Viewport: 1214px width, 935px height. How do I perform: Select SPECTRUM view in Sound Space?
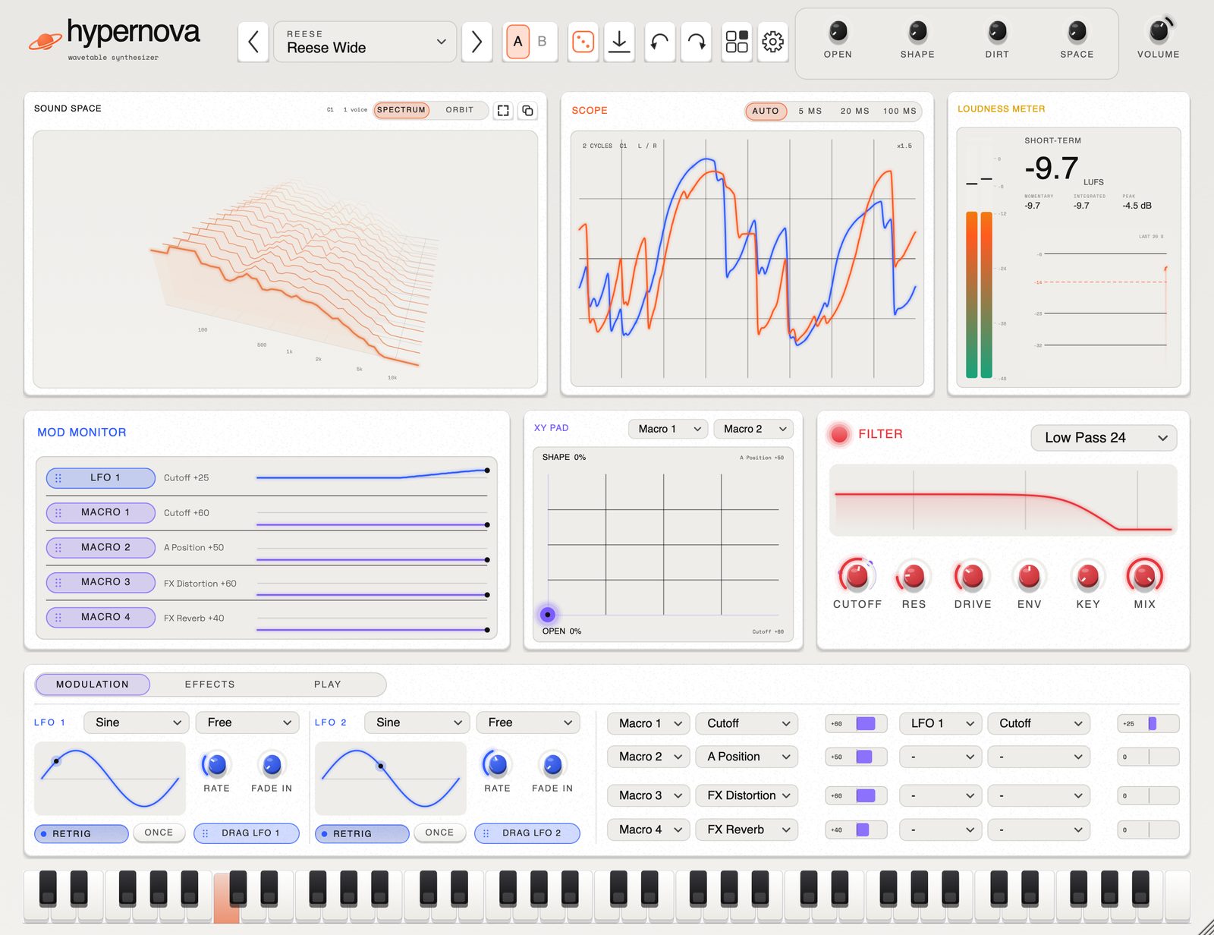click(401, 110)
